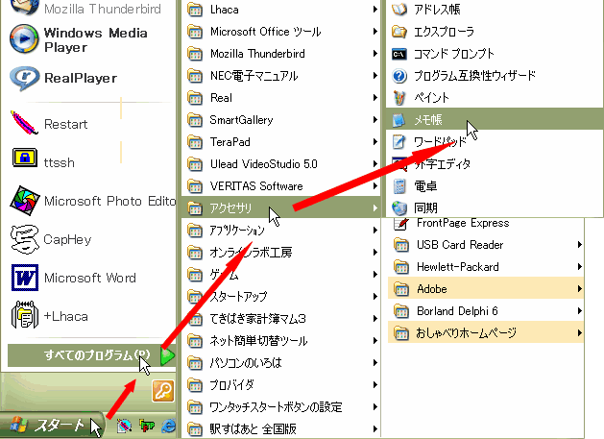Open the オンラインラボ工房 menu folder

pyautogui.click(x=281, y=253)
